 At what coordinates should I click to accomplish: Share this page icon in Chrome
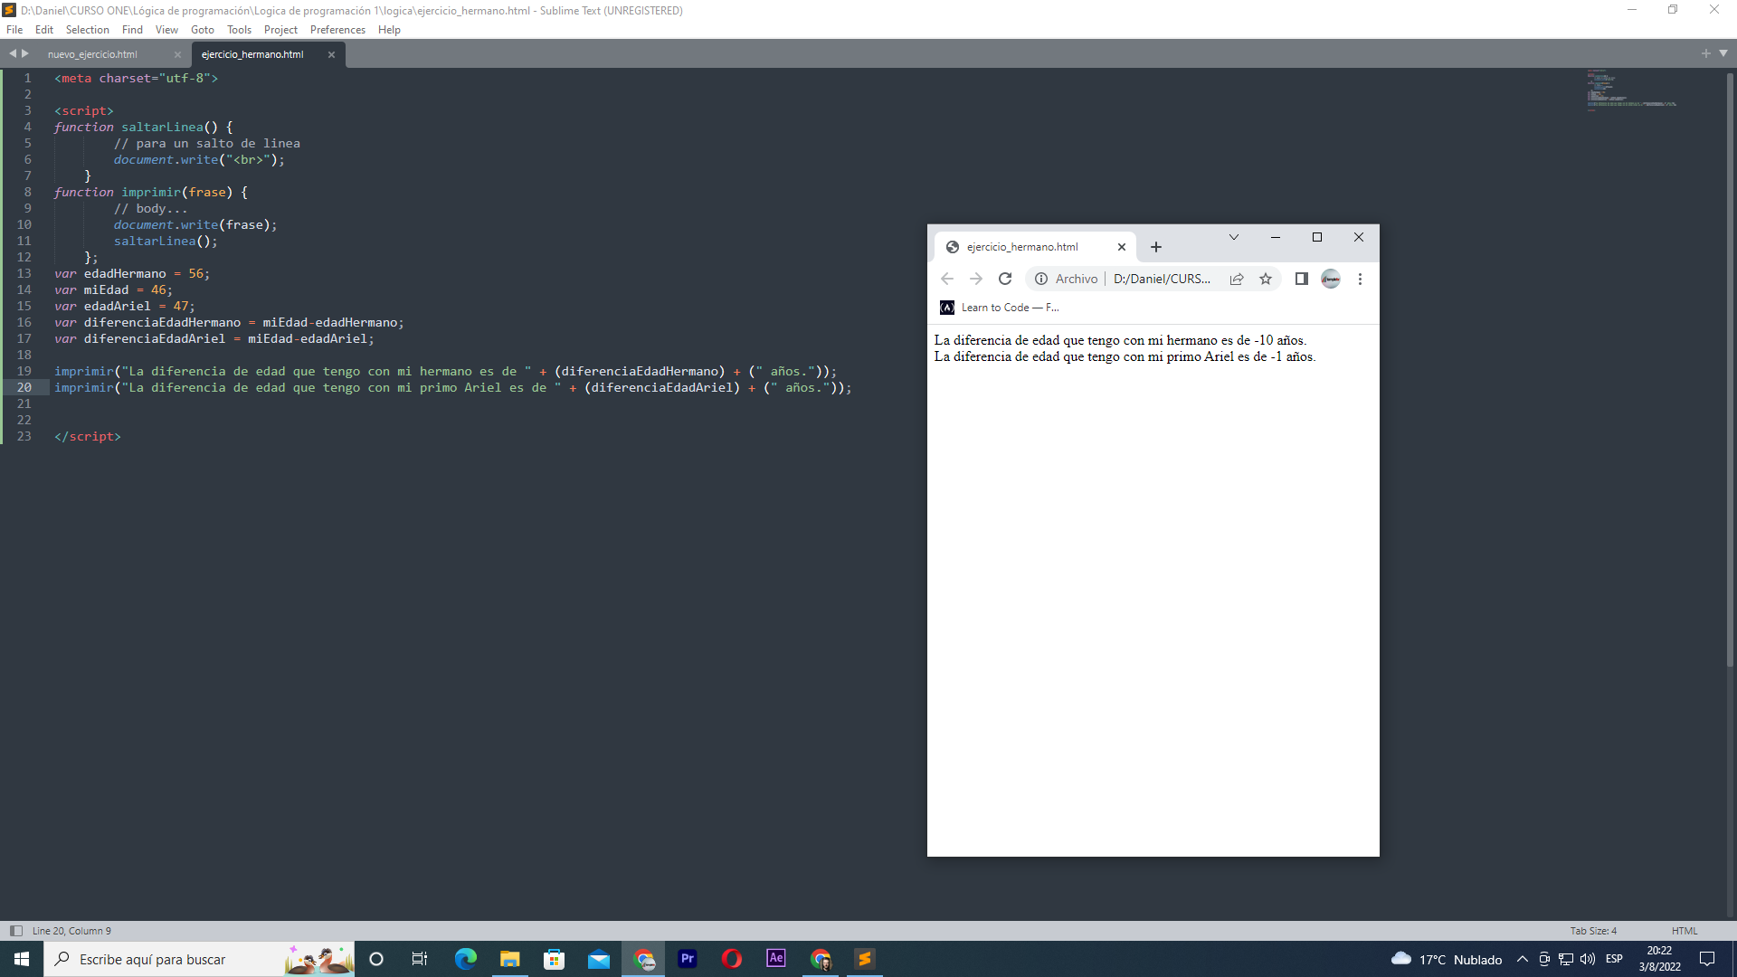coord(1237,279)
